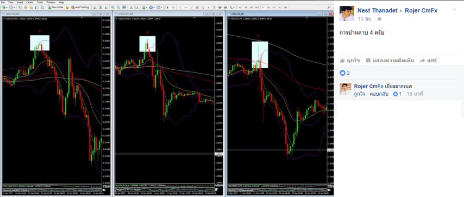Select the crosshair cursor tool
Image resolution: width=464 pixels, height=197 pixels.
tap(173, 8)
